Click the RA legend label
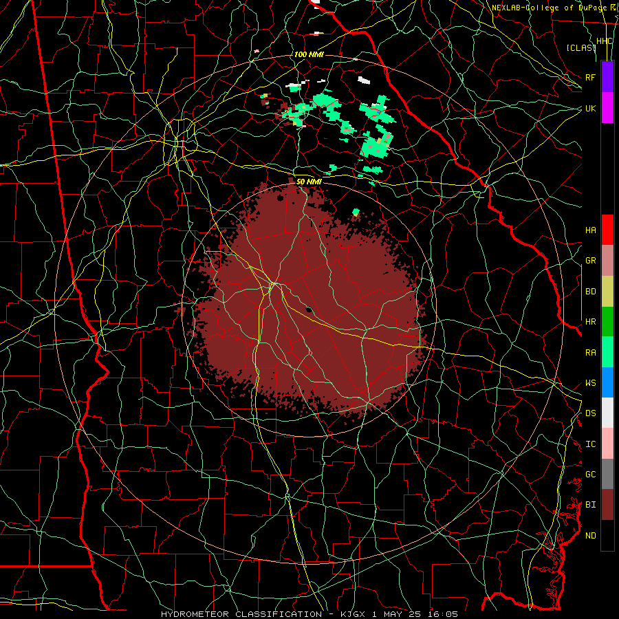Screen dimensions: 619x619 [x=591, y=353]
